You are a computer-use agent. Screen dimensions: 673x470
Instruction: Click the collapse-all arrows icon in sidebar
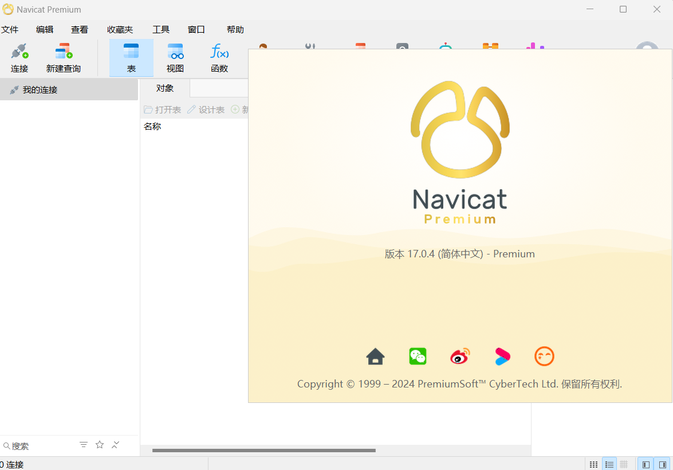116,445
